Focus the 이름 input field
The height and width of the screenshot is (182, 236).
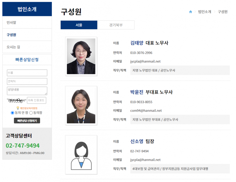(27, 73)
